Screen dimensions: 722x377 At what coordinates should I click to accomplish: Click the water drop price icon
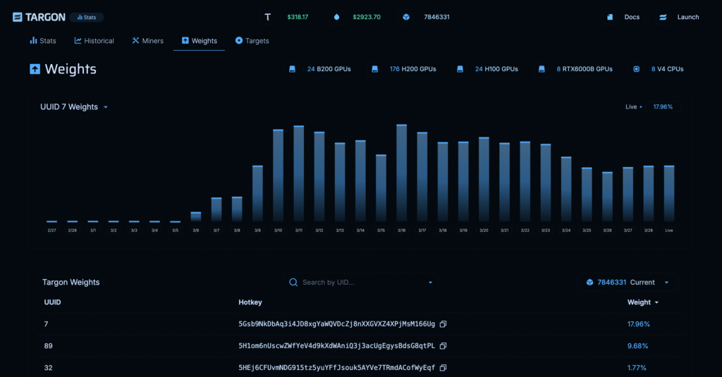tap(336, 17)
